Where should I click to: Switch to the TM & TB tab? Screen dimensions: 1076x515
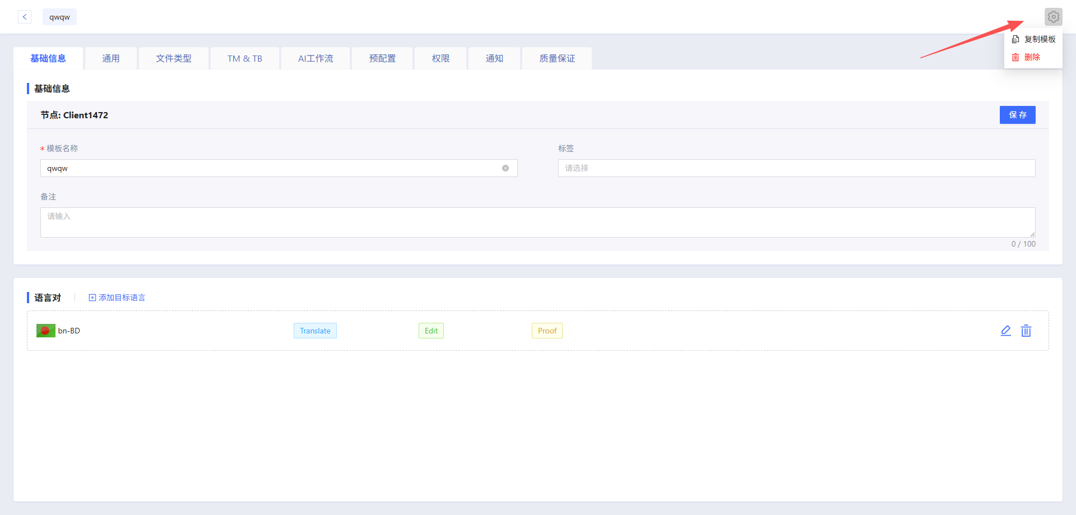(x=245, y=58)
